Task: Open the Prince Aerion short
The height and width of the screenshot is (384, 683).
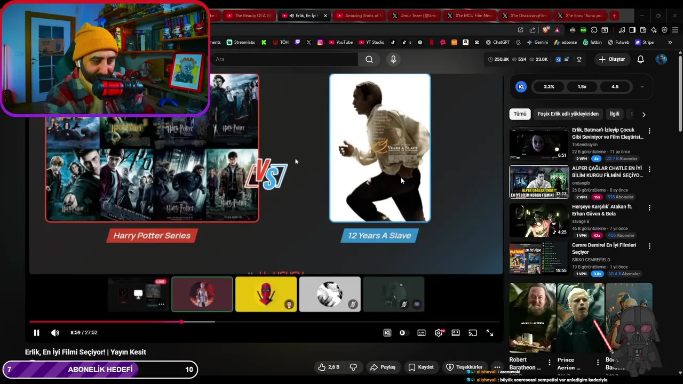Action: (581, 318)
